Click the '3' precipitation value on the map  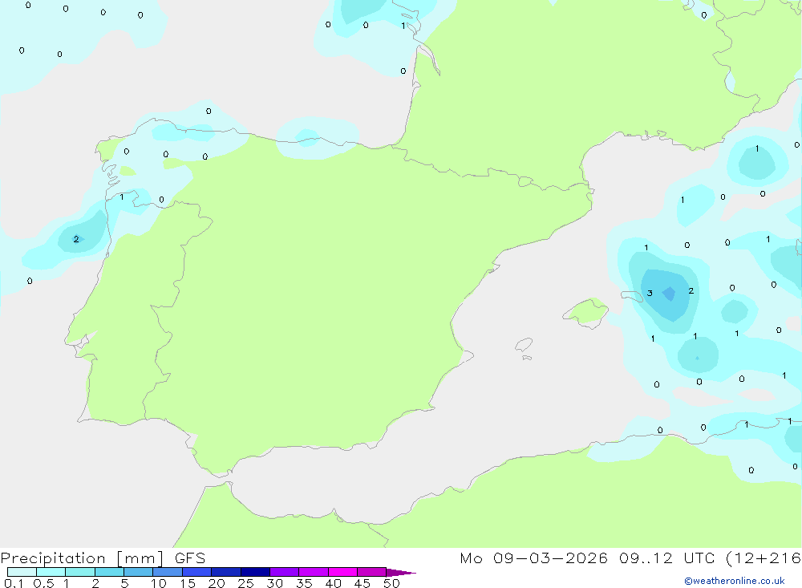click(x=650, y=294)
